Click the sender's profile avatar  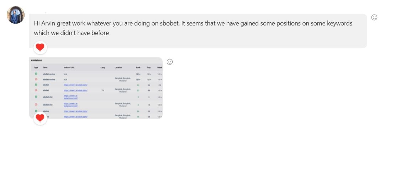pyautogui.click(x=16, y=15)
